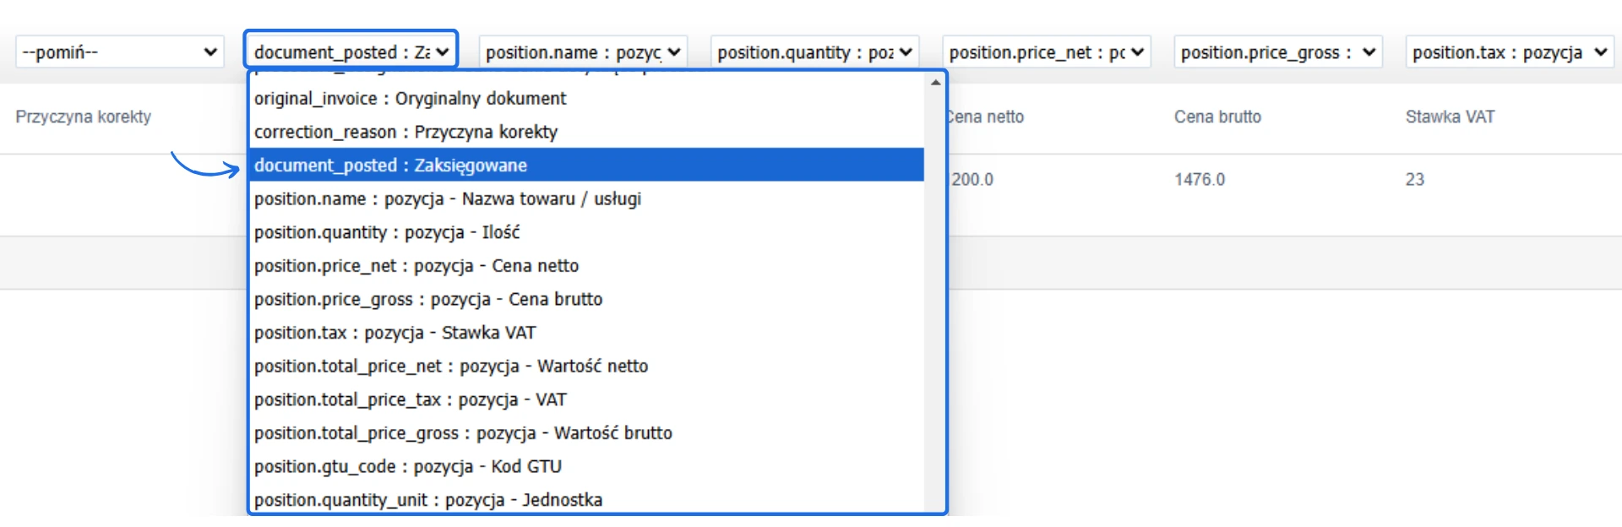Select document_posted : Zaksięgowane option
Image resolution: width=1622 pixels, height=527 pixels.
390,166
